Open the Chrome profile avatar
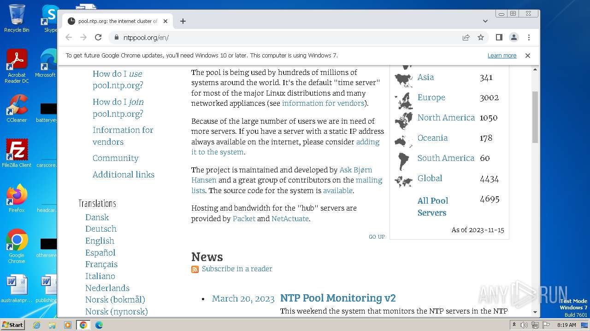This screenshot has height=331, width=590. (x=514, y=38)
